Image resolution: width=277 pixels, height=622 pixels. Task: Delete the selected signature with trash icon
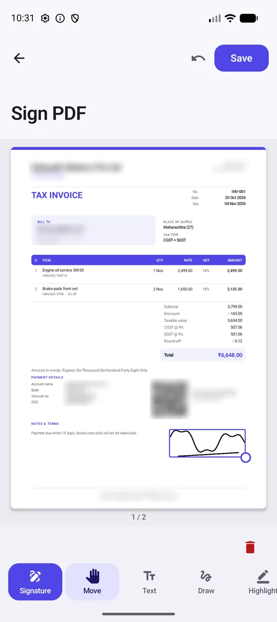click(x=250, y=547)
